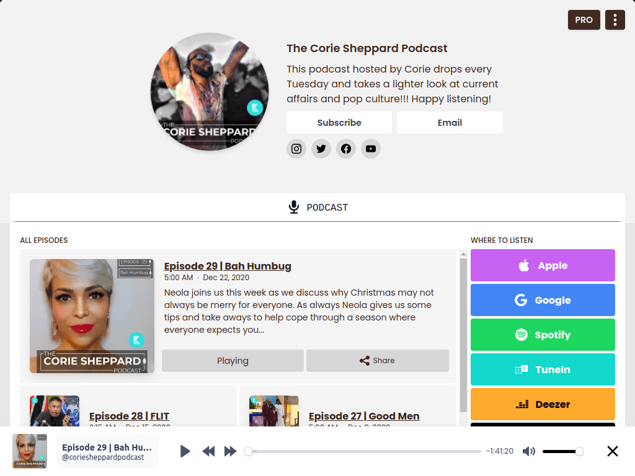The width and height of the screenshot is (635, 476).
Task: Mute audio with the speaker icon
Action: (x=528, y=451)
